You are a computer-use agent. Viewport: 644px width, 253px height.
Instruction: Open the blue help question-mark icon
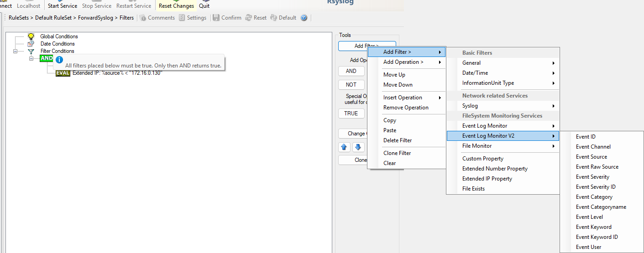click(x=304, y=18)
